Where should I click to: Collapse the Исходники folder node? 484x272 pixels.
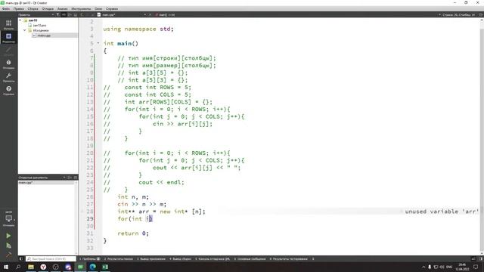(25, 30)
